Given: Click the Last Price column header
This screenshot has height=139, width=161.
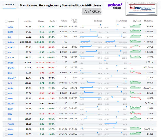Looking at the screenshot, I should point(27,21).
